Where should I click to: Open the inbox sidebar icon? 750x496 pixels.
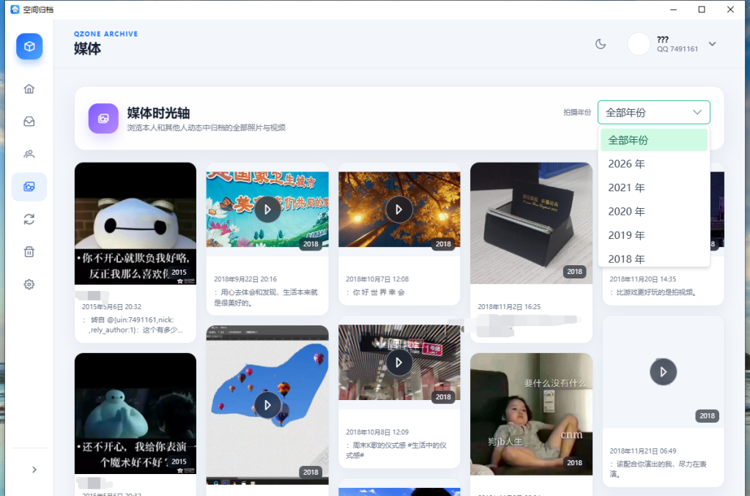pos(29,122)
